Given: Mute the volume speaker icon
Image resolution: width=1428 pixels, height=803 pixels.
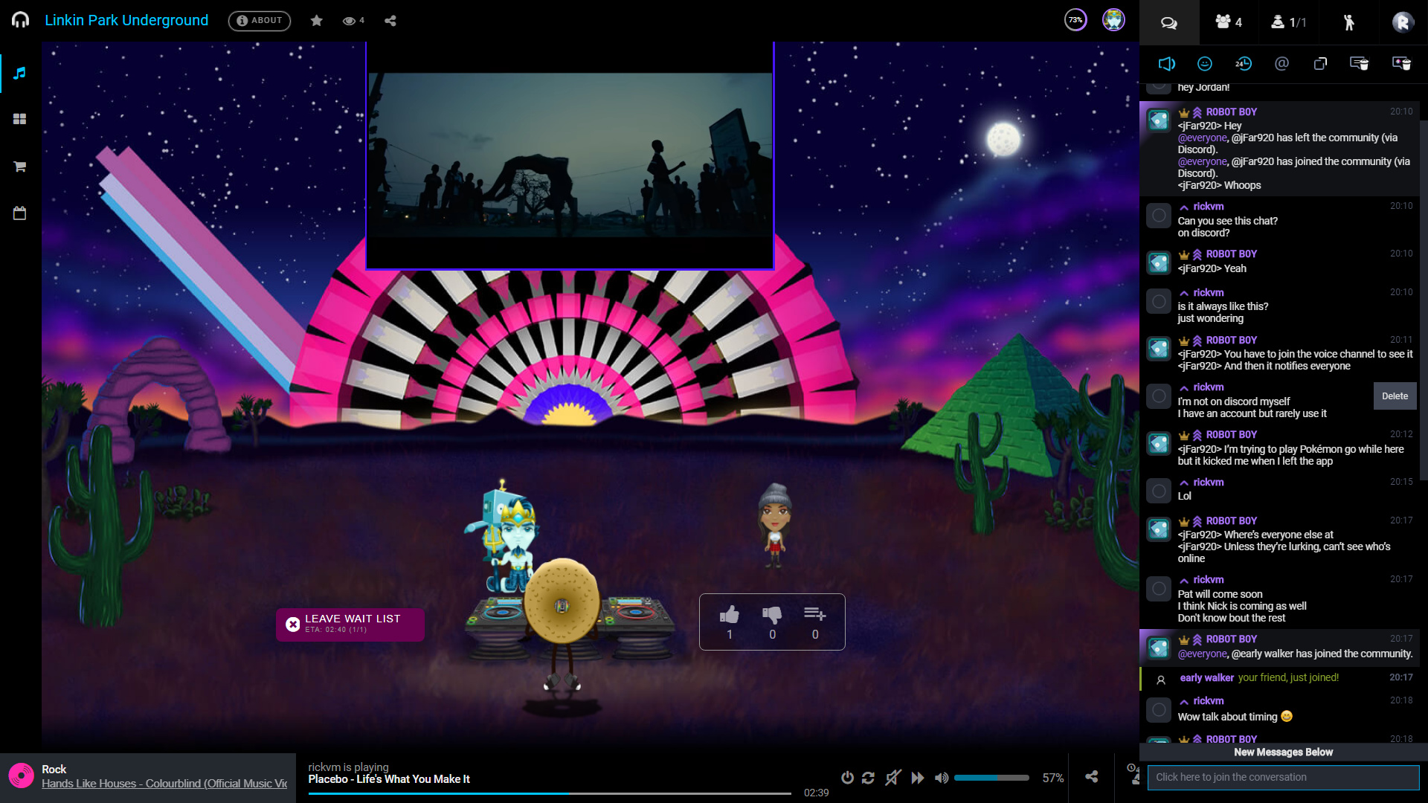Looking at the screenshot, I should 942,778.
